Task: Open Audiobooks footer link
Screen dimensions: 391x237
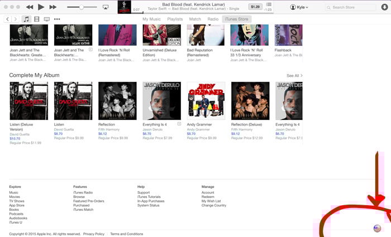Action: 18,218
